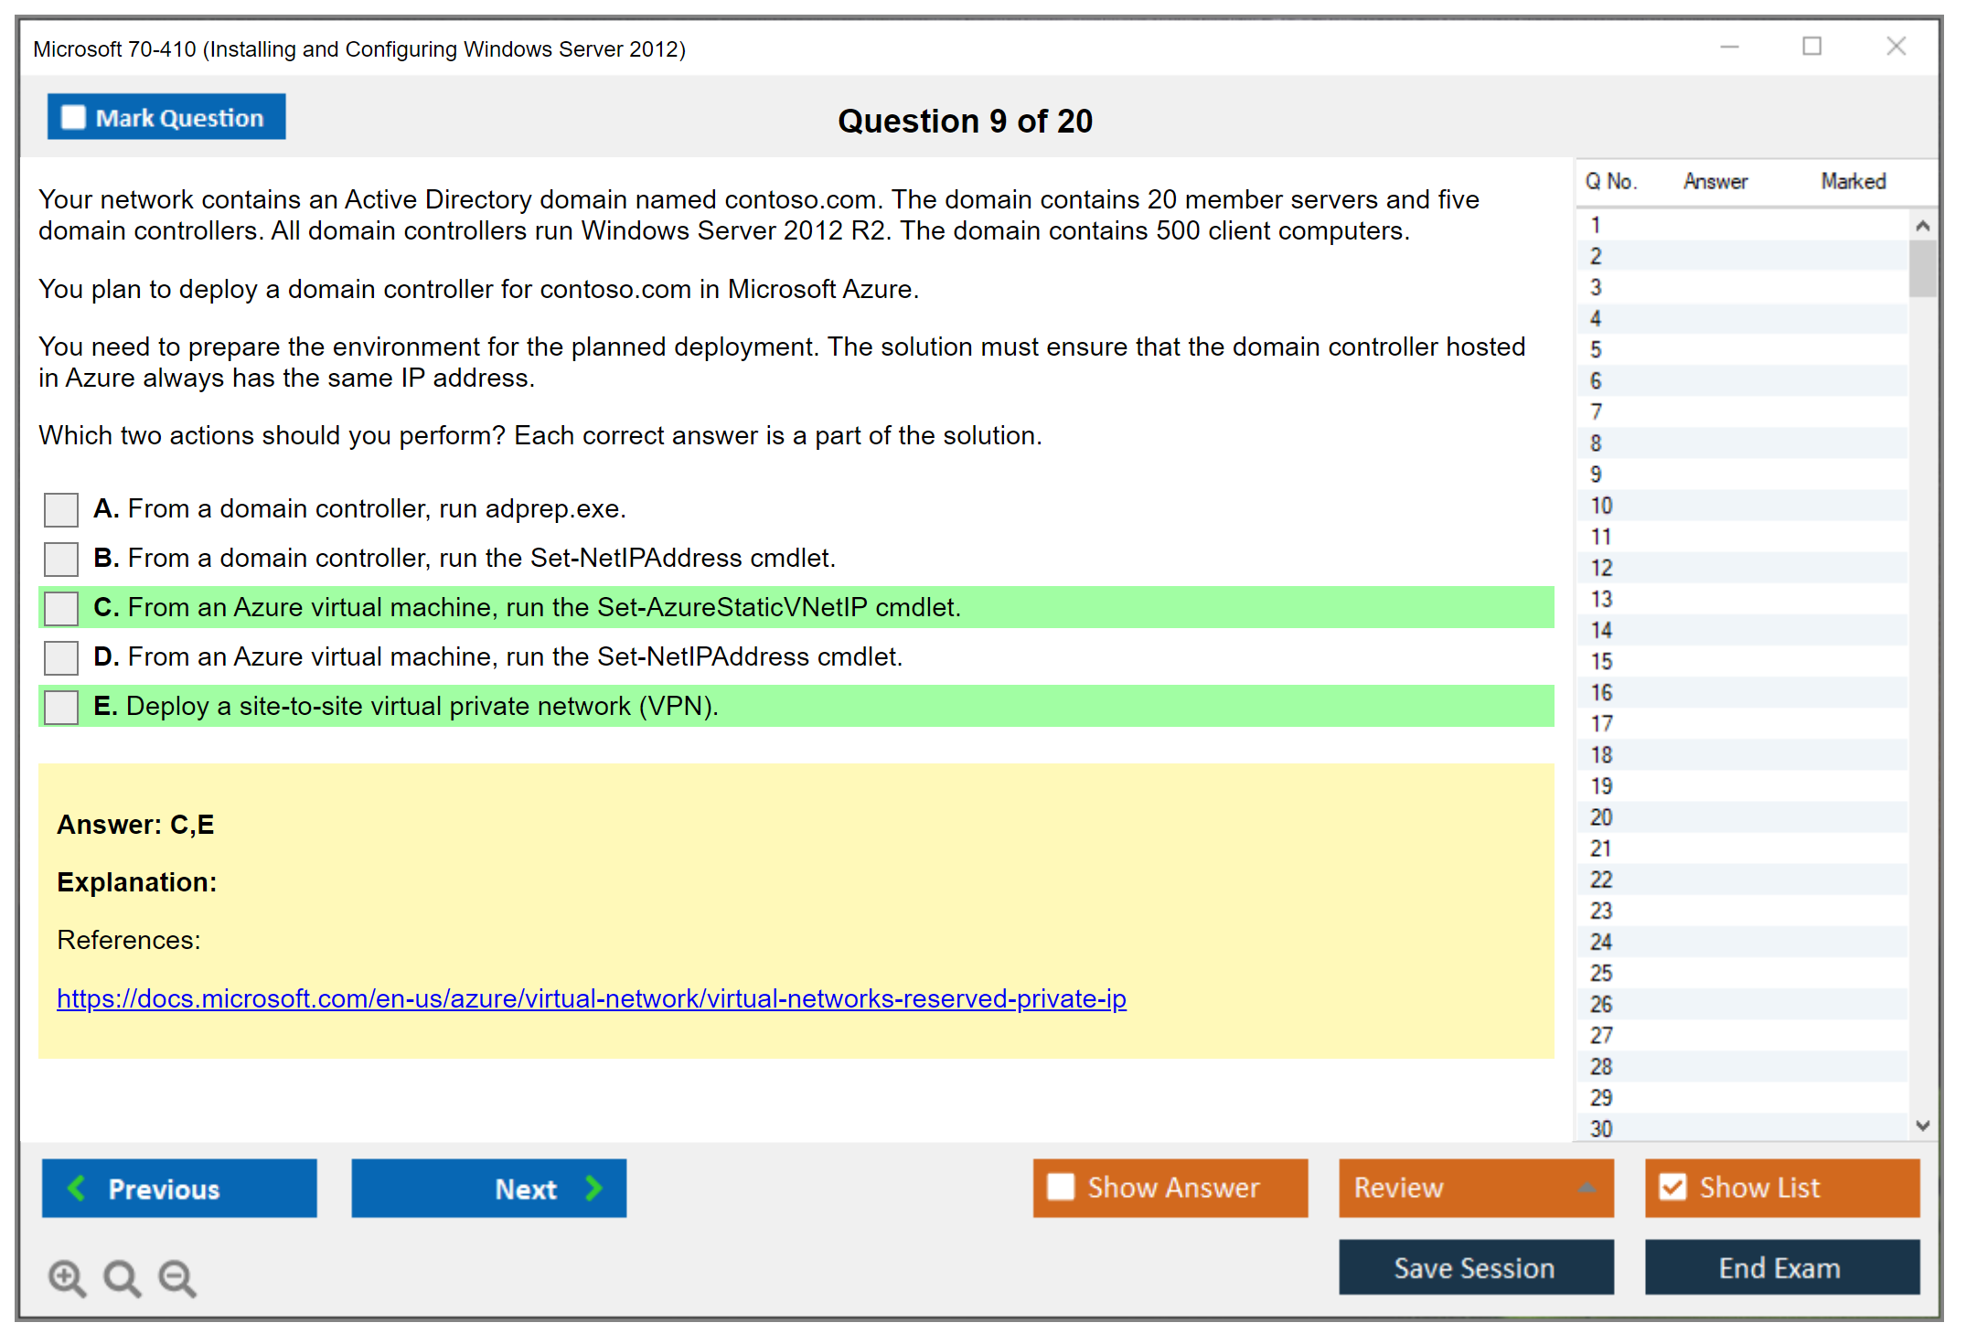Select question 22 in the question list
Image resolution: width=1966 pixels, height=1344 pixels.
tap(1602, 880)
